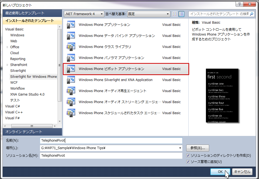Select the Silverlight tree item
This screenshot has width=259, height=179.
[x=18, y=71]
